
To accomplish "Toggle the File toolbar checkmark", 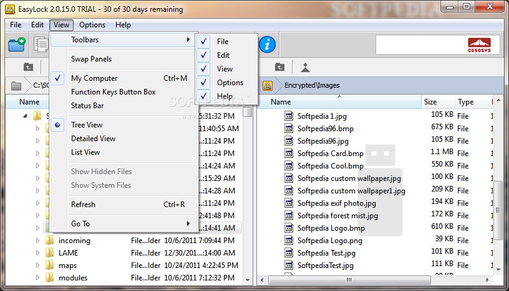I will [x=203, y=42].
